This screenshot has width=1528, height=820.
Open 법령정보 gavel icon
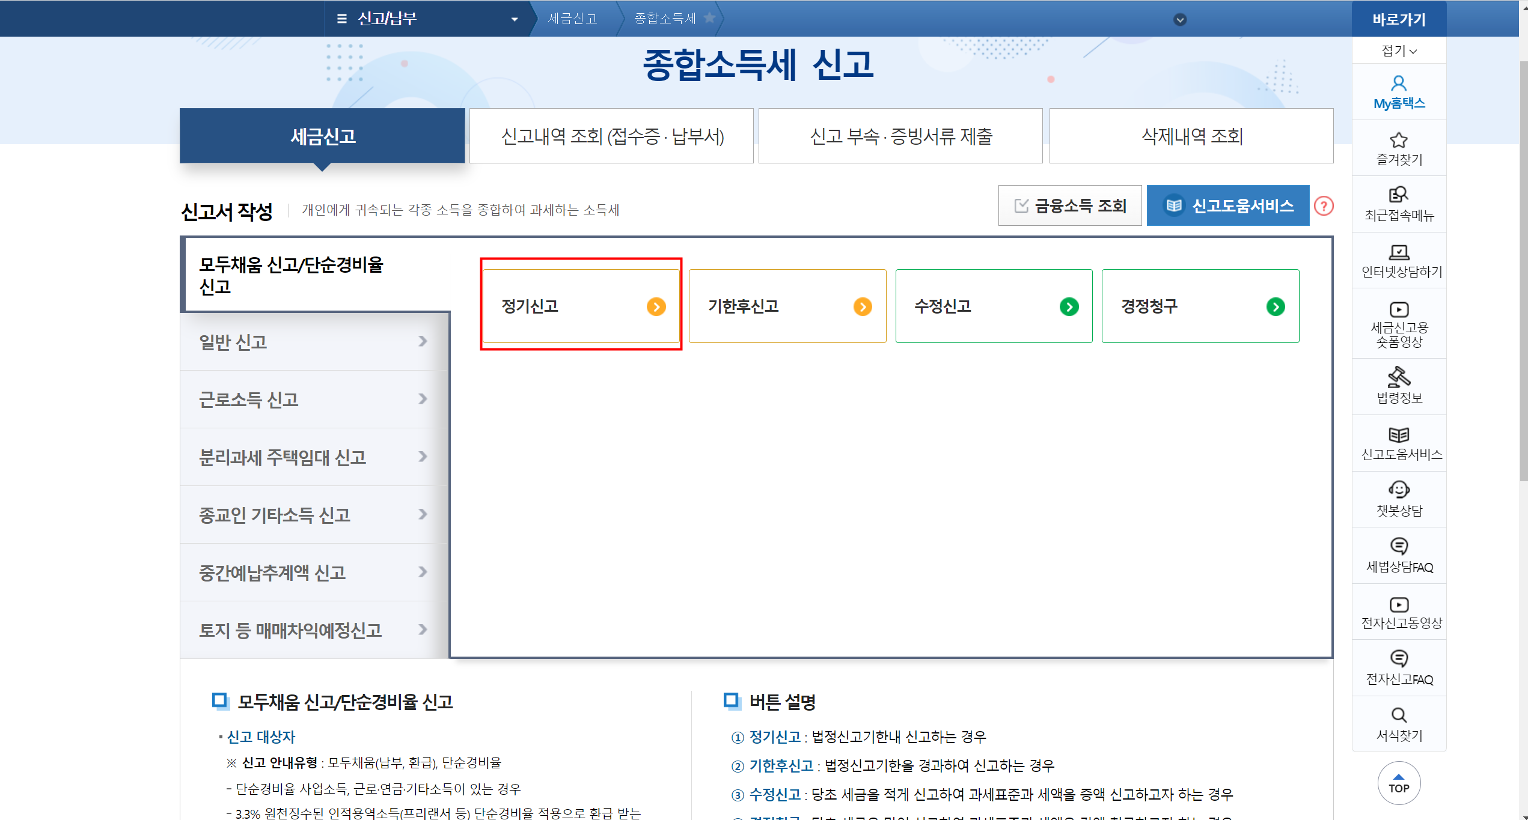(1399, 377)
